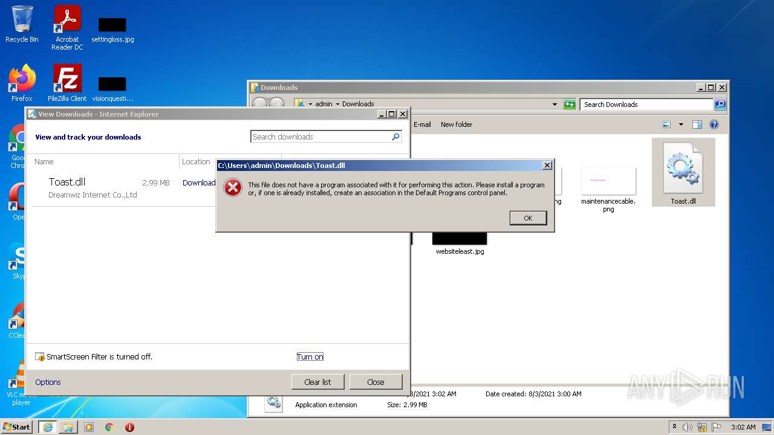Toggle the preview pane button

pyautogui.click(x=697, y=124)
